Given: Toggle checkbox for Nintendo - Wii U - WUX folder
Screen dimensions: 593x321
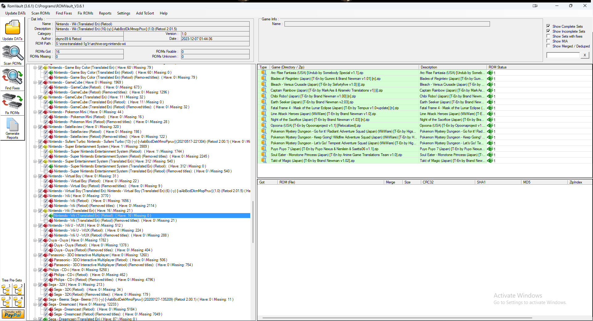Looking at the screenshot, I should (x=40, y=225).
